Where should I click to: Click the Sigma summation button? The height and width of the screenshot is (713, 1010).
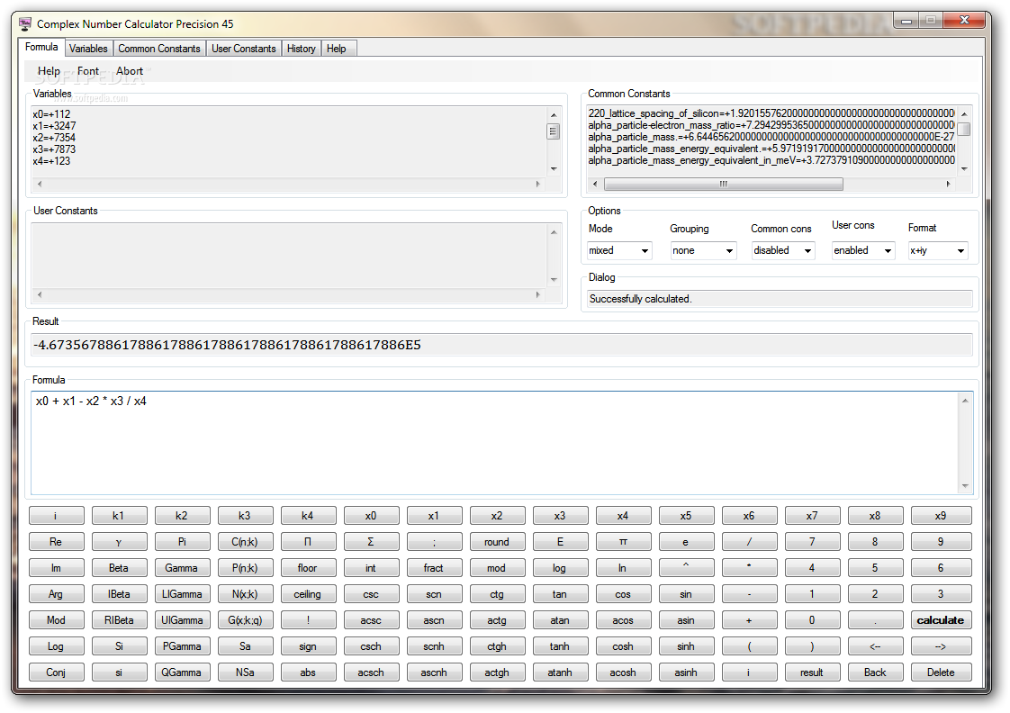pos(370,542)
